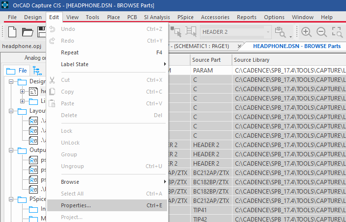This screenshot has width=346, height=222.
Task: Click the OrCAD application icon in title bar
Action: [x=4, y=5]
